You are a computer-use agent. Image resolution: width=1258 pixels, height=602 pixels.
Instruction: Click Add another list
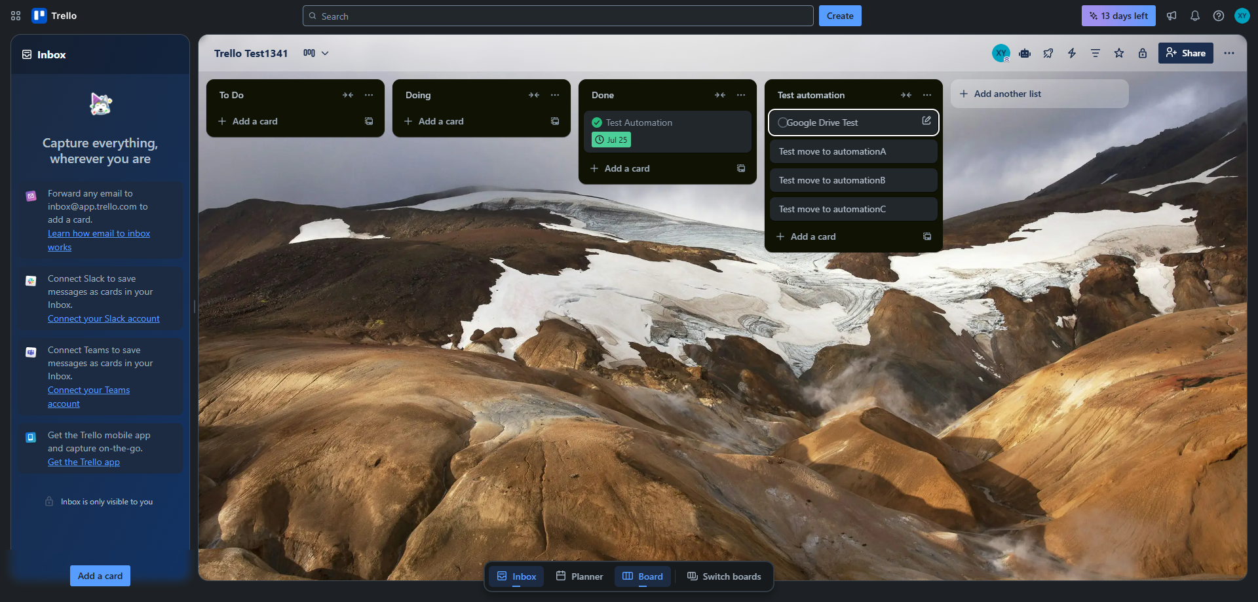(x=1040, y=94)
